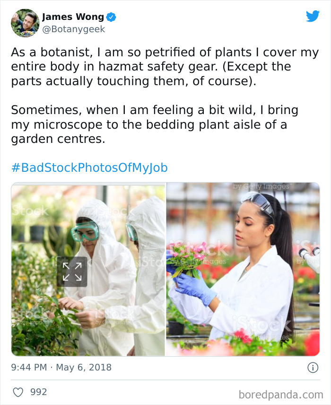
Task: Click the James Wong display name
Action: tap(73, 17)
